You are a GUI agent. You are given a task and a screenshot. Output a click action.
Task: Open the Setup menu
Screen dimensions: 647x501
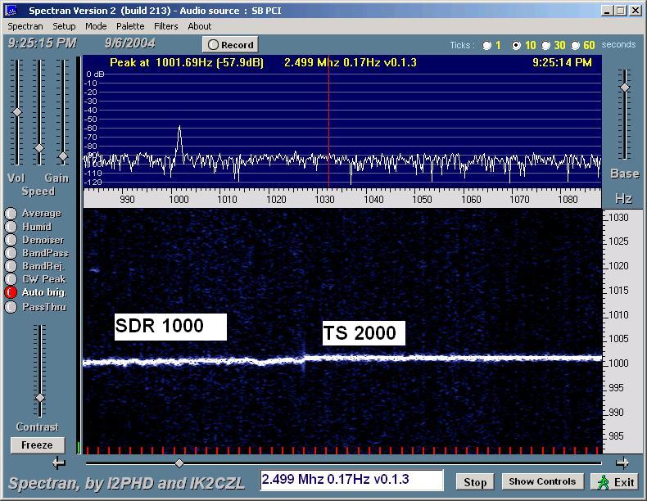(x=64, y=26)
